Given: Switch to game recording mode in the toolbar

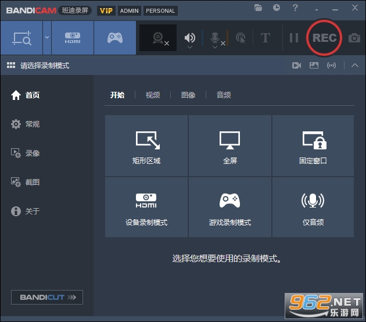Looking at the screenshot, I should [x=115, y=38].
